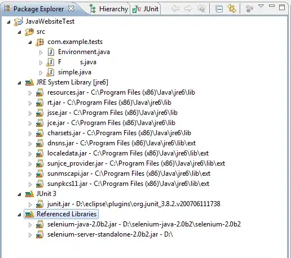Close the Package Explorer view tab
The image size is (291, 258).
click(x=71, y=8)
